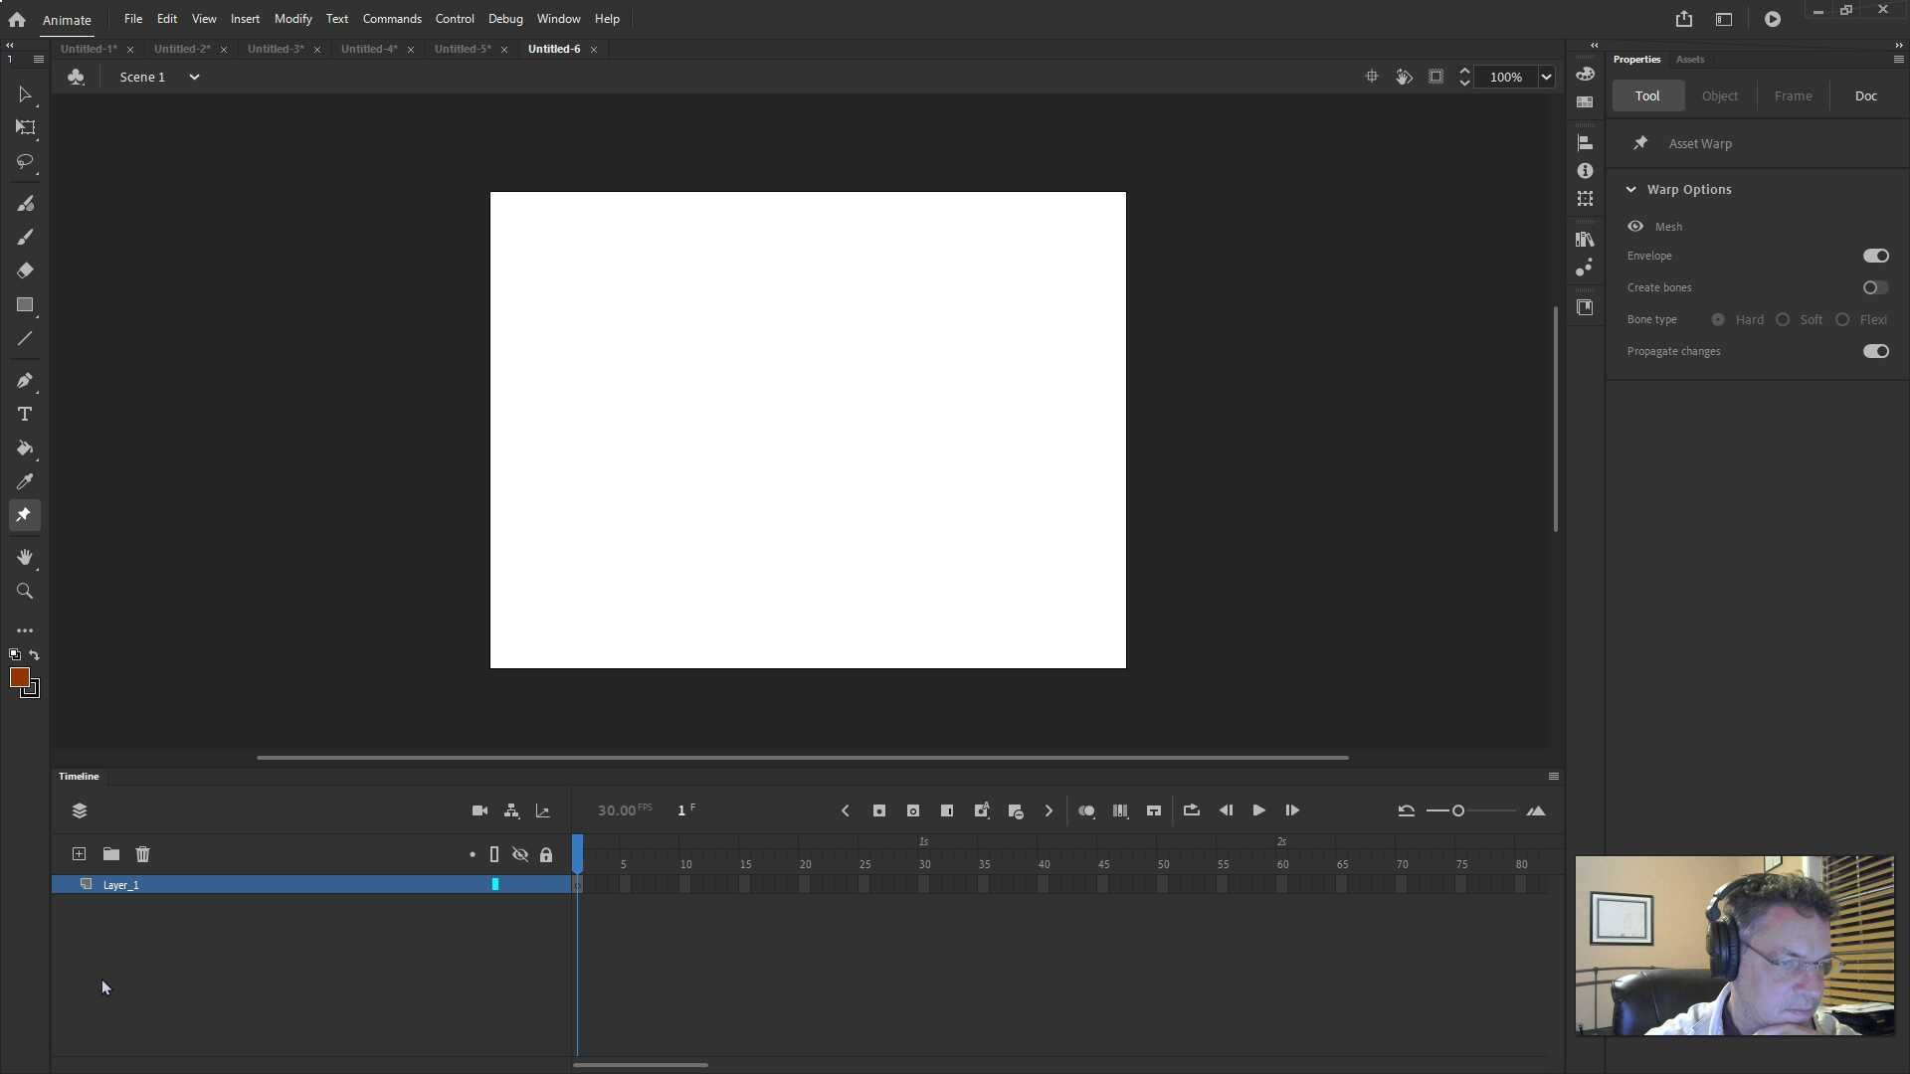The height and width of the screenshot is (1074, 1910).
Task: Open the Scene 1 dropdown
Action: tap(194, 77)
